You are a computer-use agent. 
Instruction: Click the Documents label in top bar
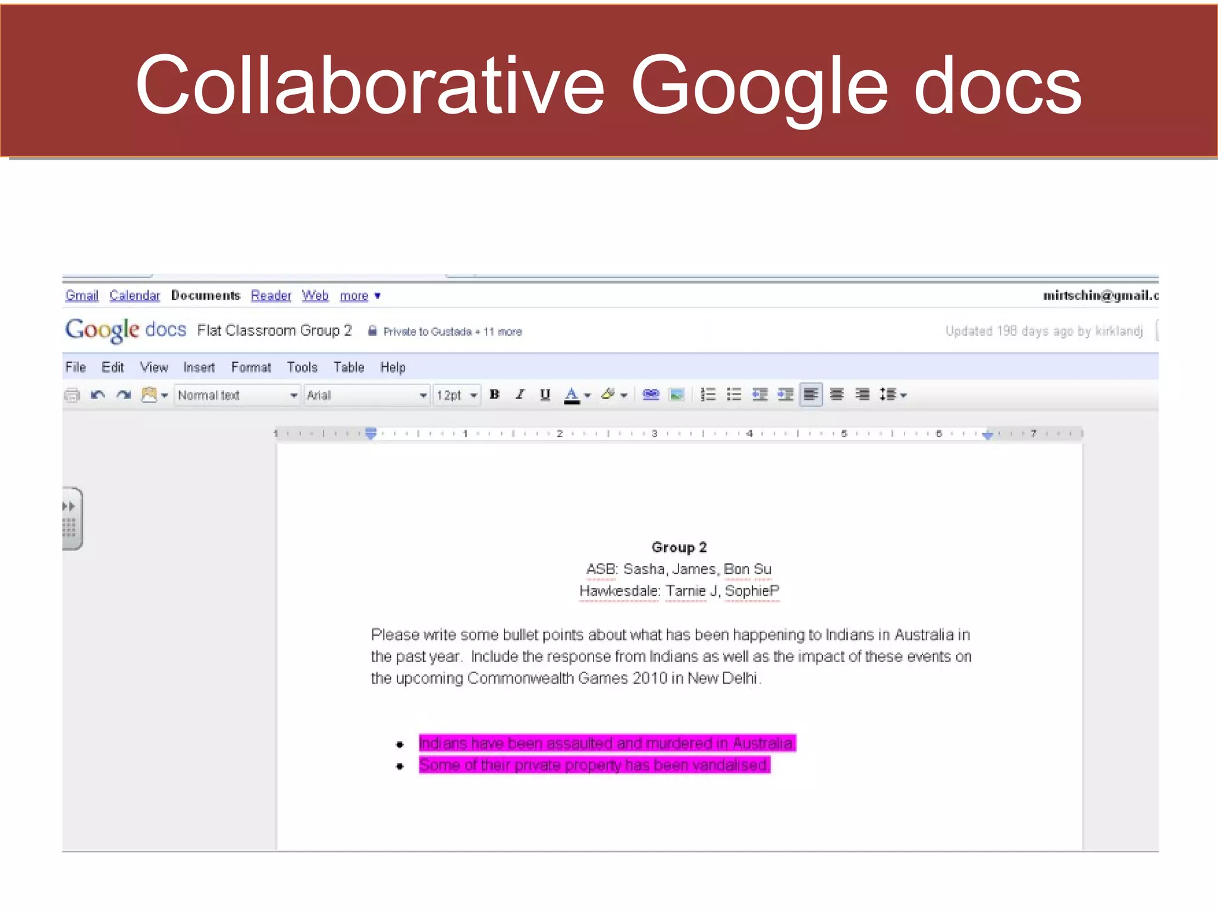(206, 295)
